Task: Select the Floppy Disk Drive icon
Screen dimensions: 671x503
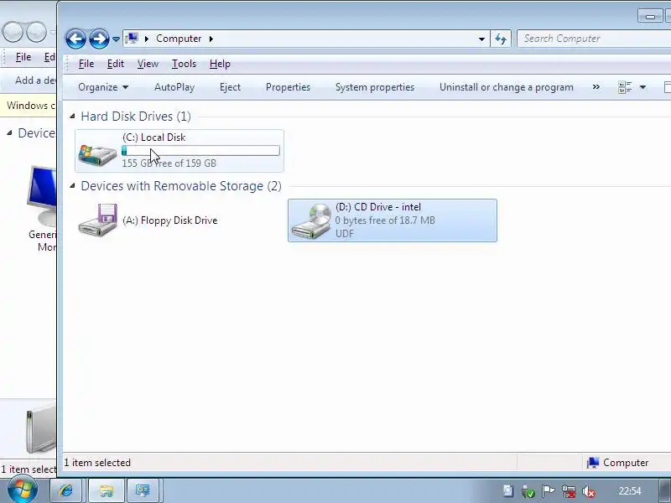Action: point(97,220)
